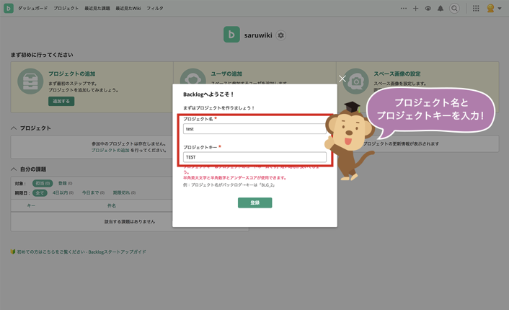Open notifications bell icon
509x310 pixels.
[441, 9]
